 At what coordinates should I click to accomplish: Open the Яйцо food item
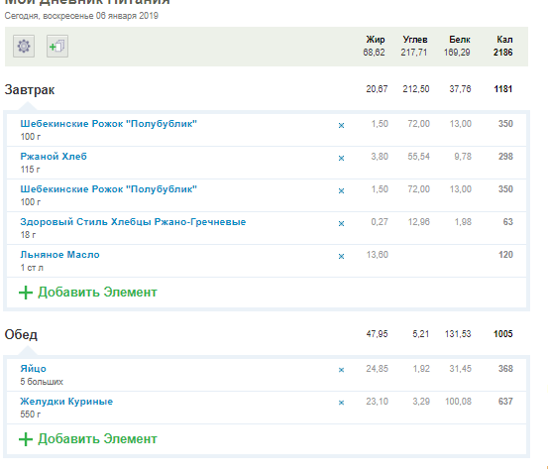point(34,369)
